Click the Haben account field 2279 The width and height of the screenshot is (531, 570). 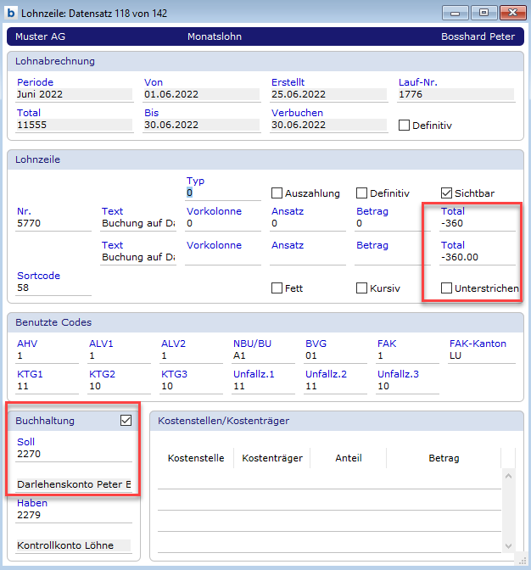74,515
